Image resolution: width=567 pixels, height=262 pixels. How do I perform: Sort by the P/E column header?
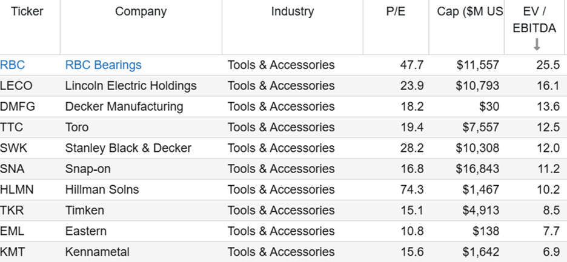pos(396,11)
